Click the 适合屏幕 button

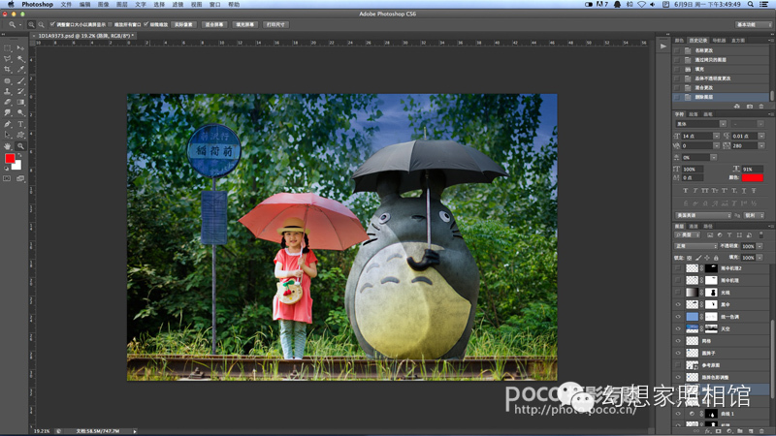click(213, 24)
